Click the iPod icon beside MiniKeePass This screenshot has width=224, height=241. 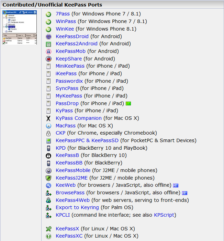tap(48, 66)
